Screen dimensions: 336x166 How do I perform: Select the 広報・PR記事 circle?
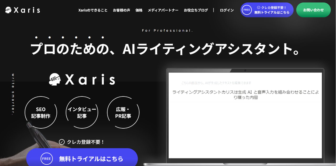pyautogui.click(x=123, y=112)
